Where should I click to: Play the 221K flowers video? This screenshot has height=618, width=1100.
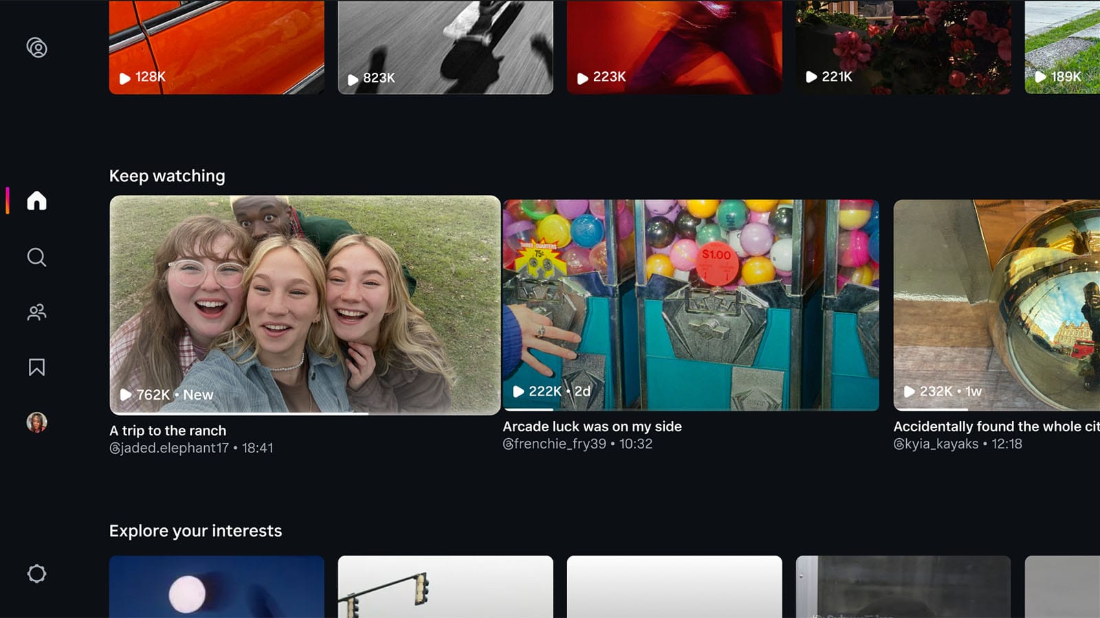point(903,47)
